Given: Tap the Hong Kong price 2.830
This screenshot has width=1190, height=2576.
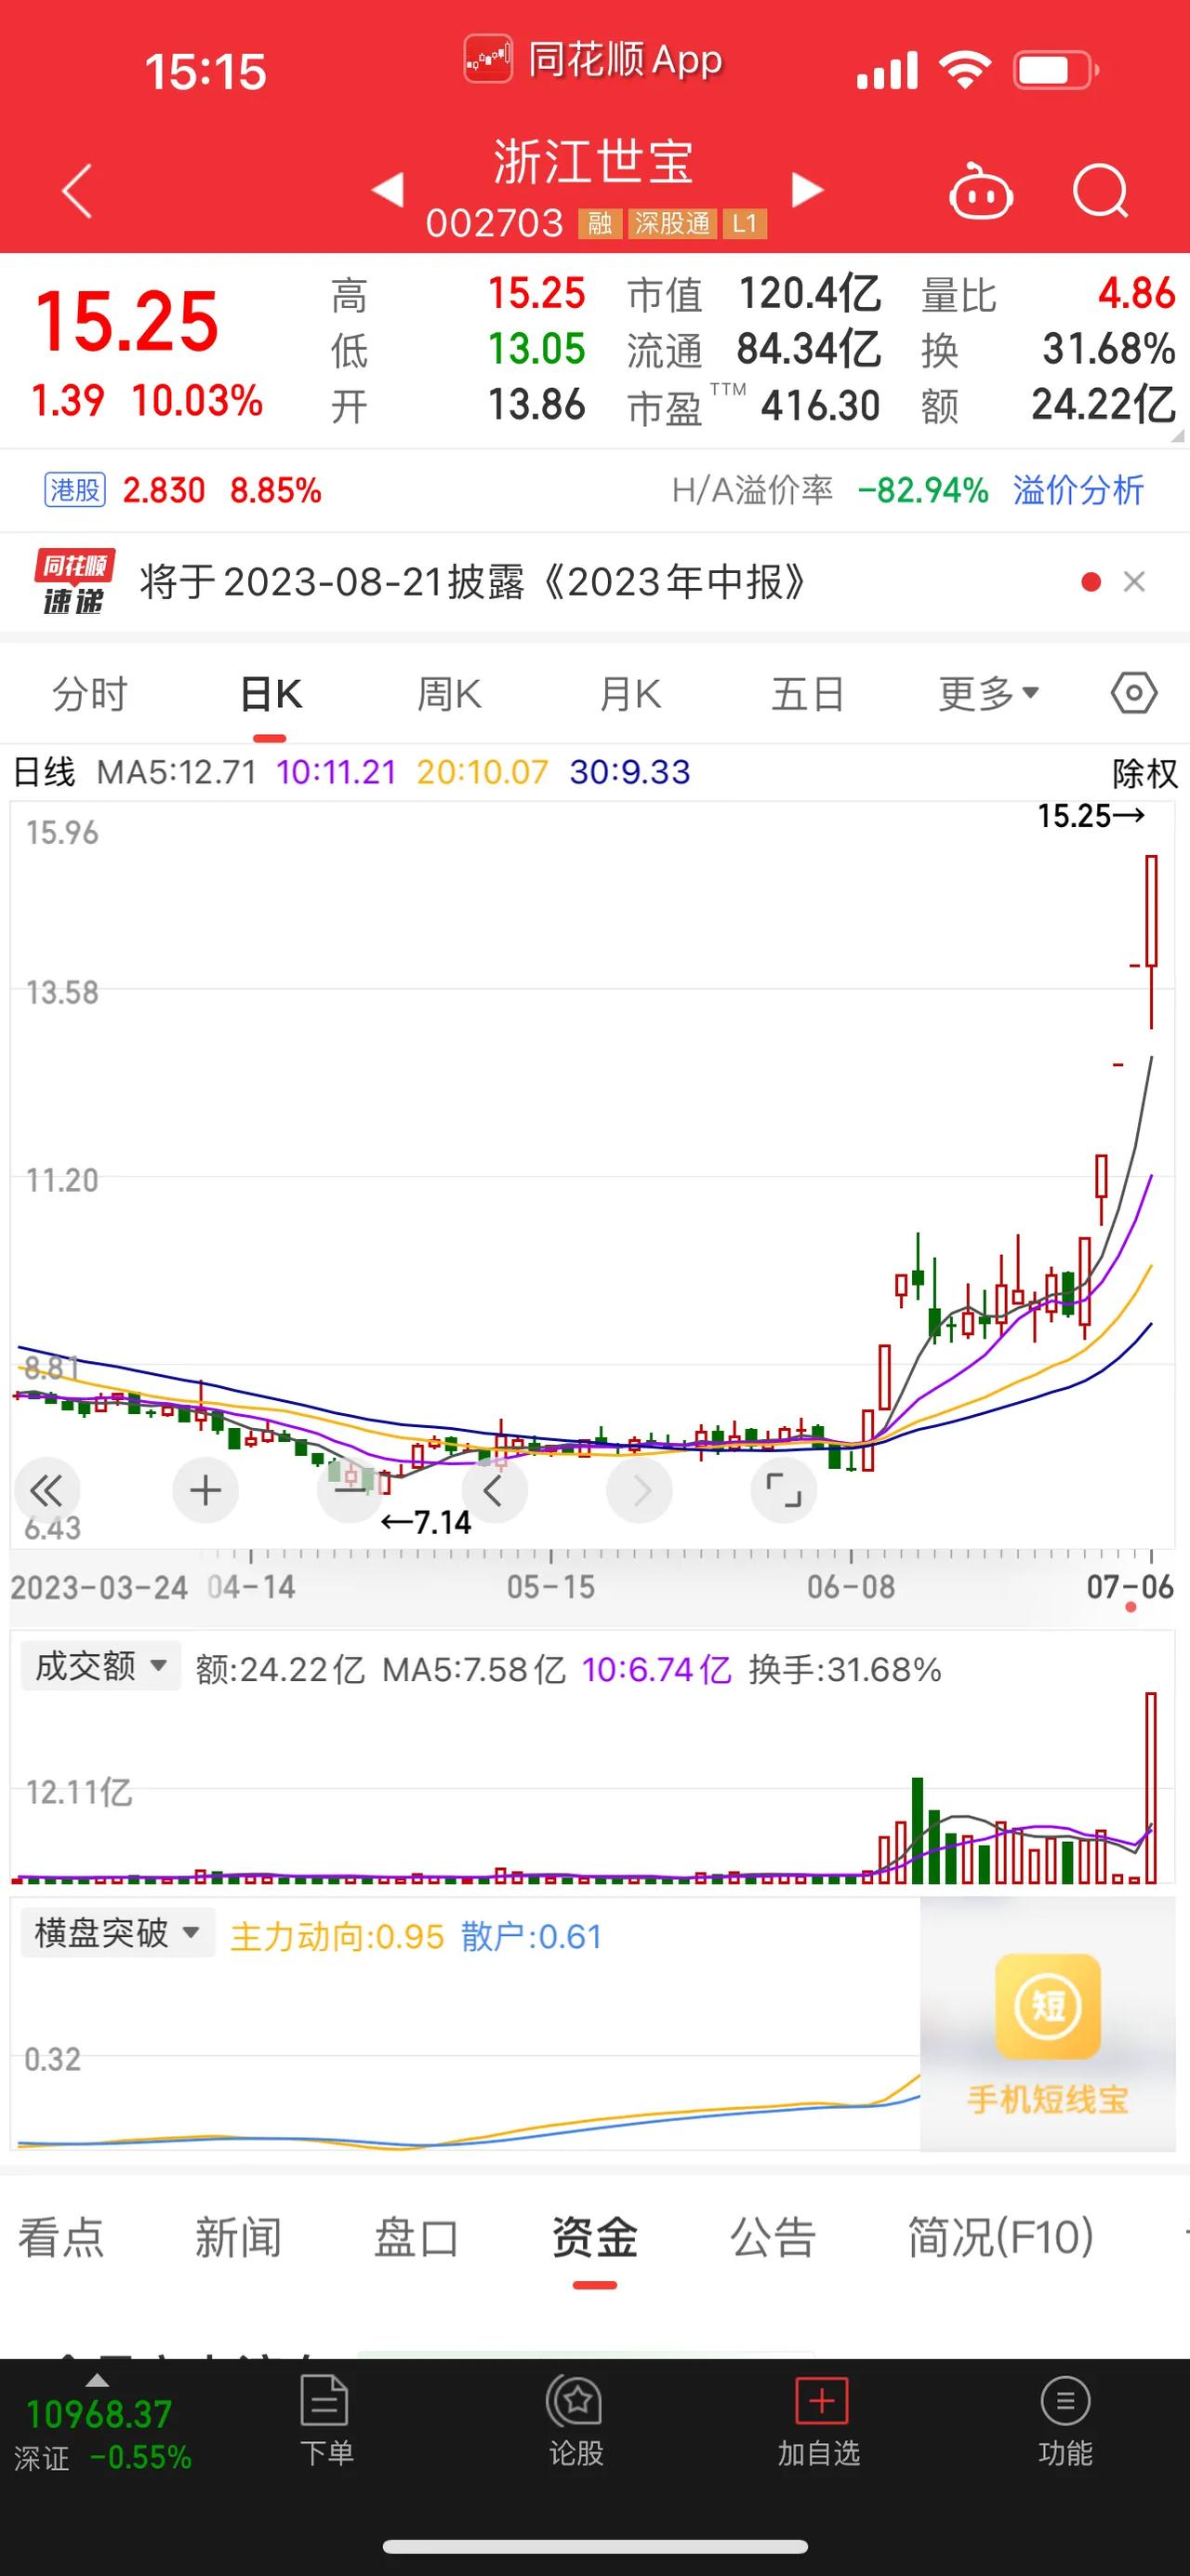Looking at the screenshot, I should 164,490.
